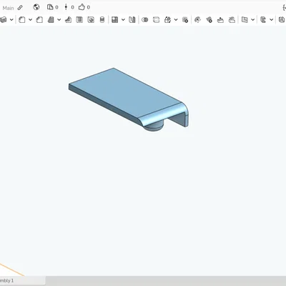Screen dimensions: 286x286
Task: Select the Hole tool
Action: 91,20
